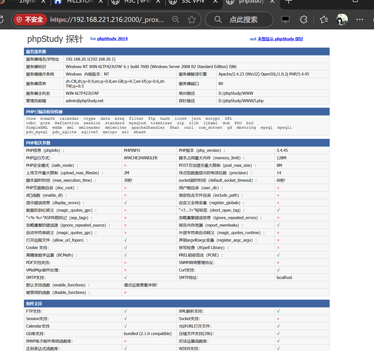Close the phpStudy tab

272,1
